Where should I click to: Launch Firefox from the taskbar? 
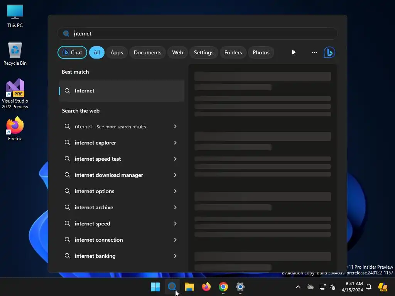pyautogui.click(x=206, y=287)
